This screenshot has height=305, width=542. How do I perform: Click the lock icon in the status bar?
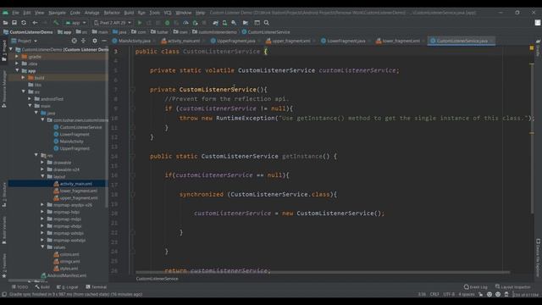point(481,294)
